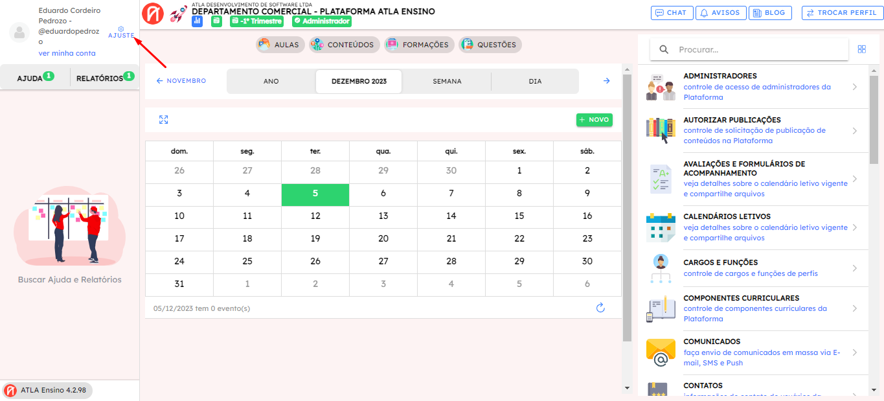Click the fullscreen expand calendar icon

(x=163, y=120)
